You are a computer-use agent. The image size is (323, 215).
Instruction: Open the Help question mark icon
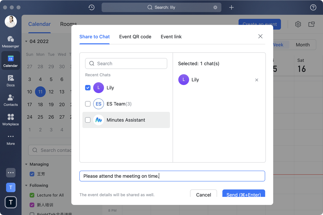click(313, 7)
